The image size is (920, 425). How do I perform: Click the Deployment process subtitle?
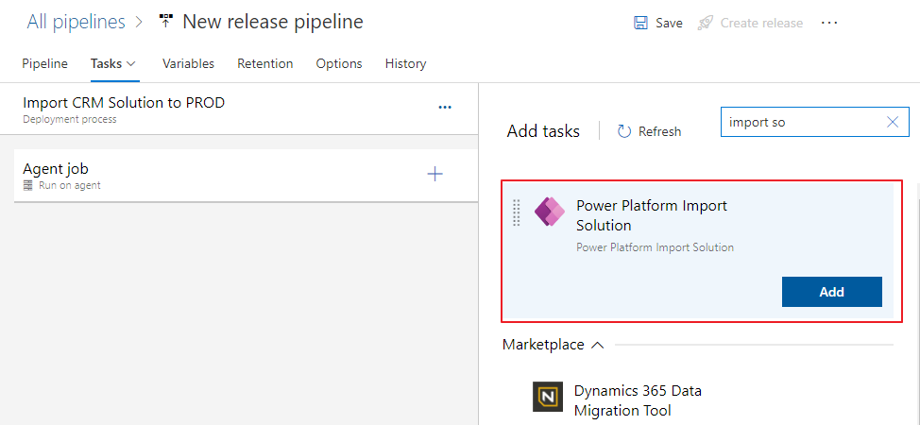coord(70,119)
